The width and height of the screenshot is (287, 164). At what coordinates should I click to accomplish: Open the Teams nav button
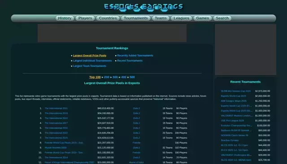tap(161, 18)
